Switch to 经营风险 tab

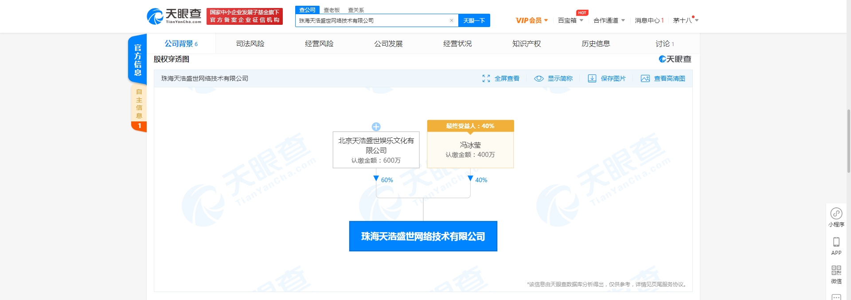(x=319, y=43)
